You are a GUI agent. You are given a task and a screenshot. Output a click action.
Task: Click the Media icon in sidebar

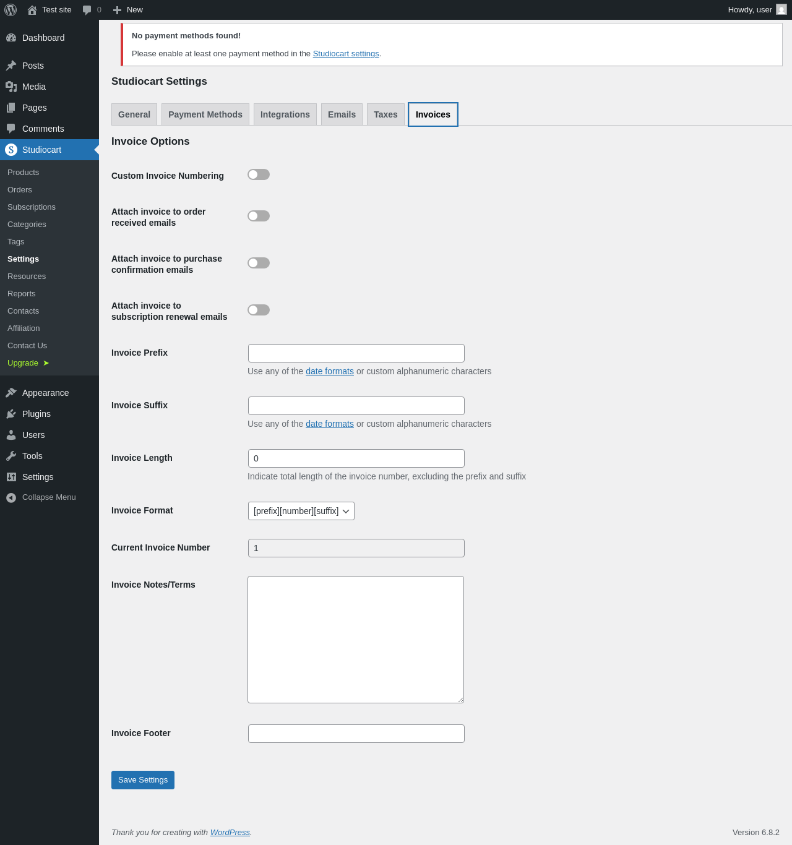point(11,87)
